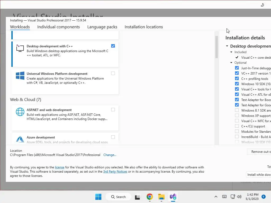
Task: Uncheck Desktop development with C++ workload
Action: coord(113,46)
